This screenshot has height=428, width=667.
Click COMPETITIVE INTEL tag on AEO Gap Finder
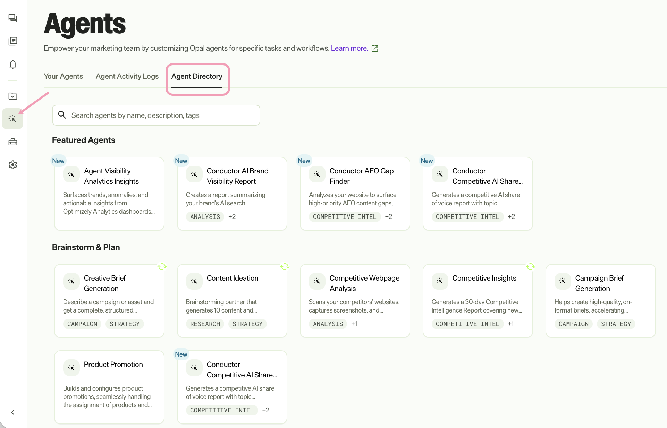pos(345,217)
